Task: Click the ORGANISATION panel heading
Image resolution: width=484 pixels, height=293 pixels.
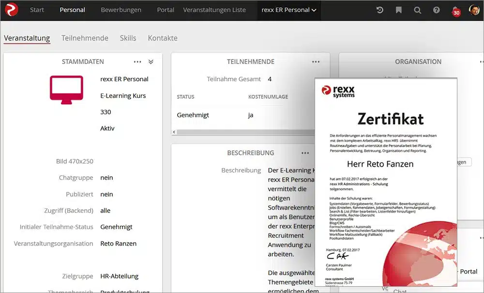Action: pos(418,62)
